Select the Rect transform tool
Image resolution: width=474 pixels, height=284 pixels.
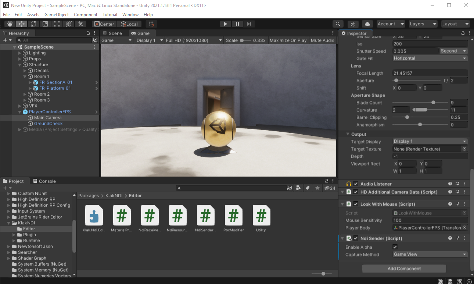(57, 24)
